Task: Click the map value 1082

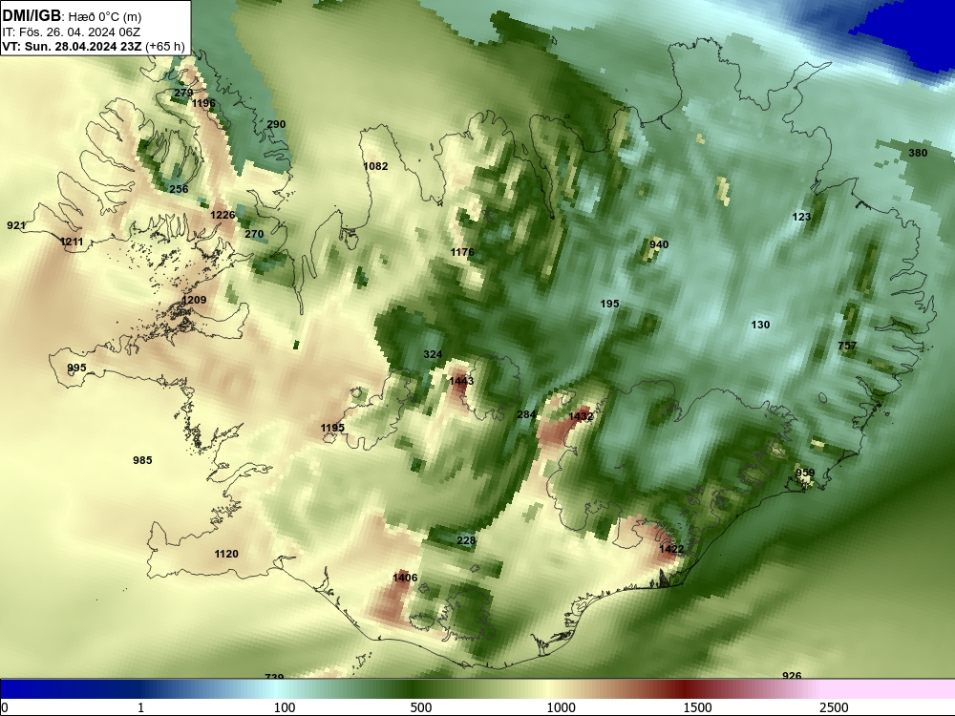Action: coord(375,166)
